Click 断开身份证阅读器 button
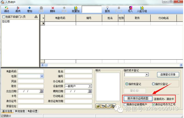Screen dimensions: 184x118 point(138,99)
